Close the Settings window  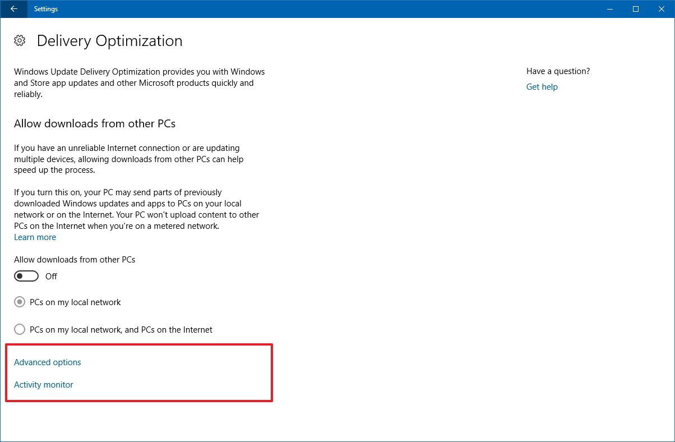click(x=662, y=9)
